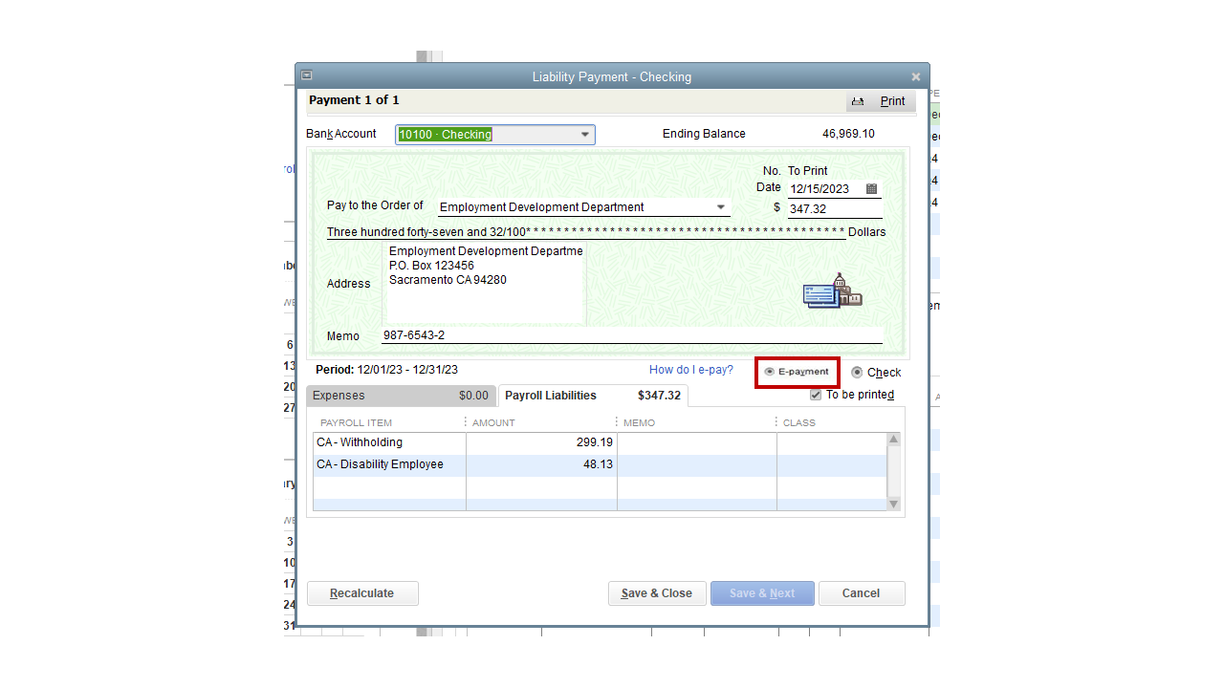Click the Memo field containing 987-6543-2

click(632, 335)
